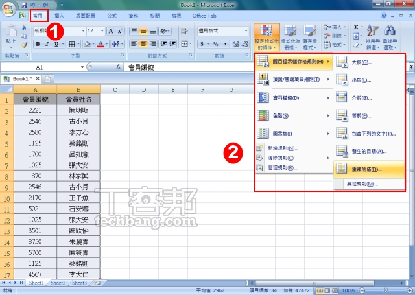The width and height of the screenshot is (415, 295).
Task: Open Conditional Formatting button
Action: pos(267,37)
